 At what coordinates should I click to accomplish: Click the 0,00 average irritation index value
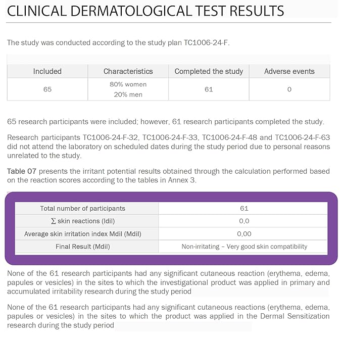[x=244, y=234]
